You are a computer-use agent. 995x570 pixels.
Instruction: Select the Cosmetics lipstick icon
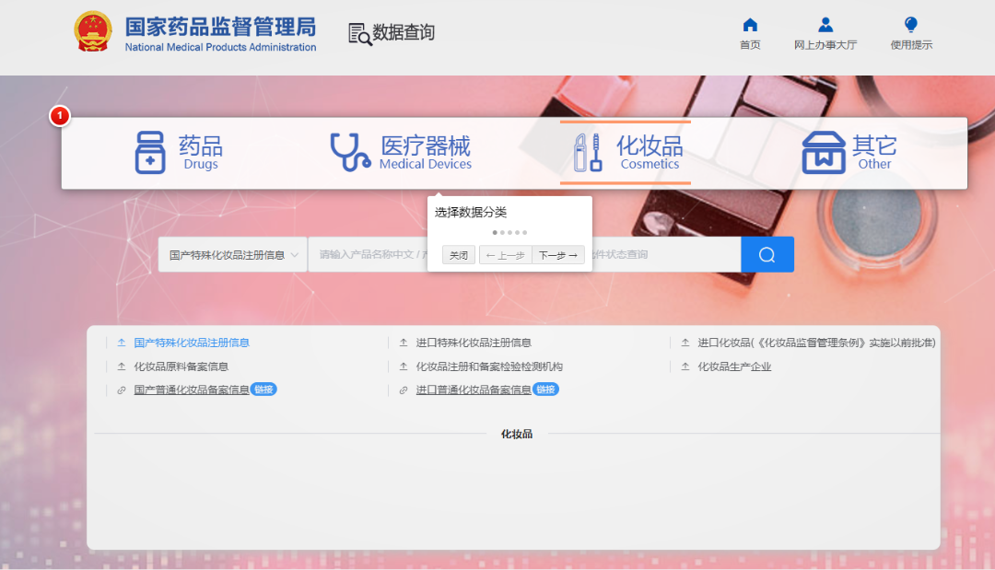588,152
